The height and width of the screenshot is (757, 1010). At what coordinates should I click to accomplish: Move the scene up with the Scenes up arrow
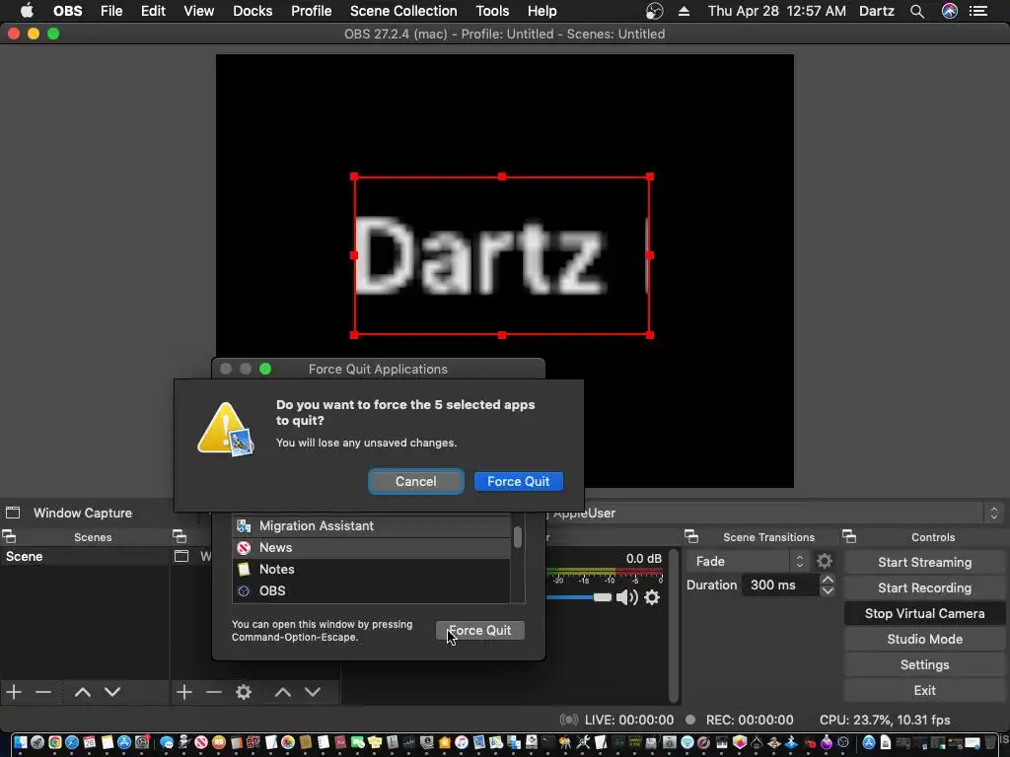click(83, 692)
